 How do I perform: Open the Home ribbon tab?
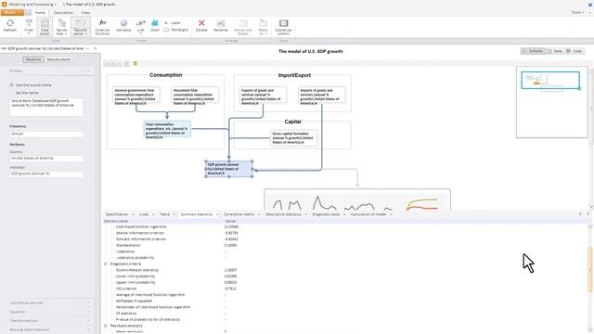pos(40,12)
